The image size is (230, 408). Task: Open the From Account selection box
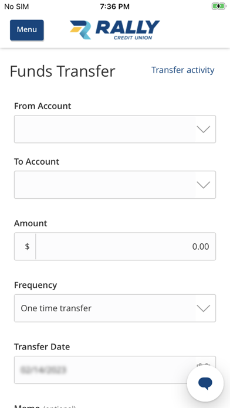tap(115, 129)
